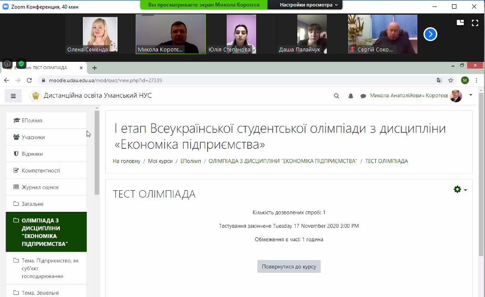This screenshot has width=485, height=297.
Task: Open Тема. Підприємство, як суб'єкт господарювання
Action: pos(46,268)
